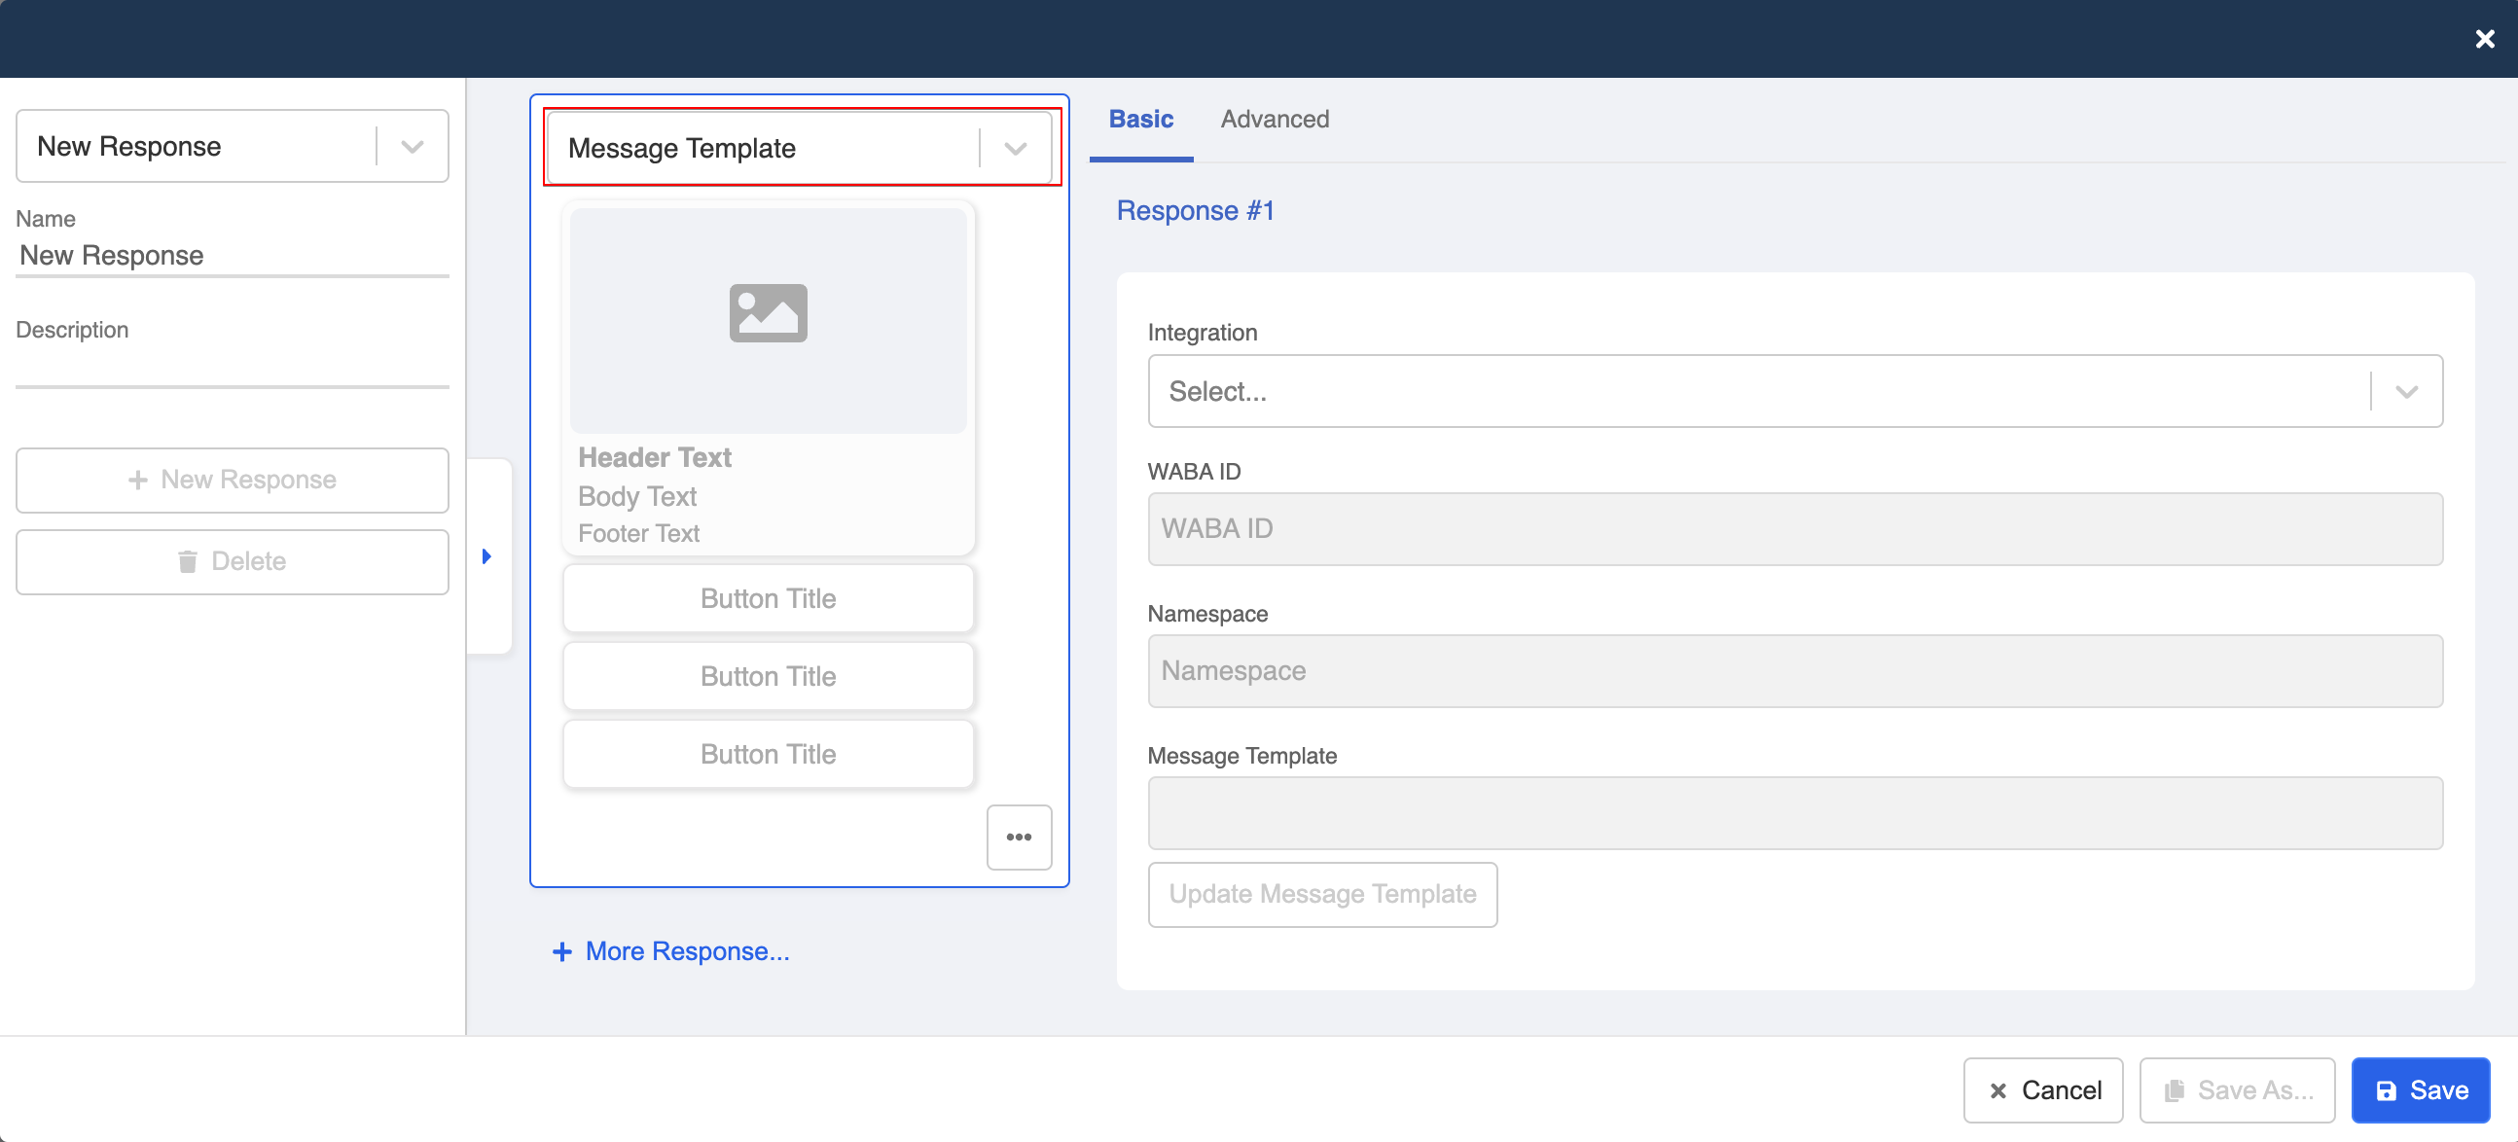This screenshot has height=1142, width=2518.
Task: Click the trash icon on Delete button
Action: [x=188, y=561]
